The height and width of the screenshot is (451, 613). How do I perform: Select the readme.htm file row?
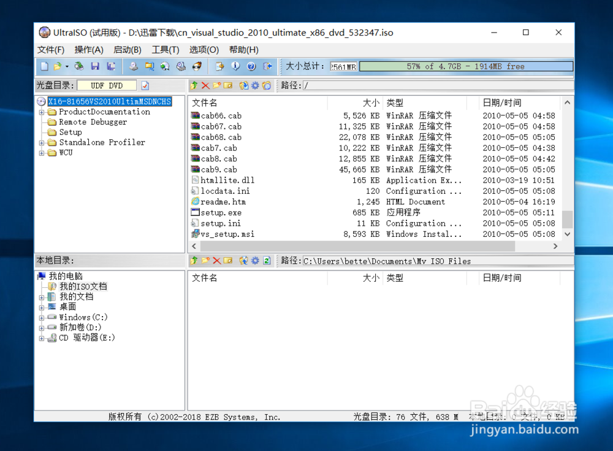(374, 202)
